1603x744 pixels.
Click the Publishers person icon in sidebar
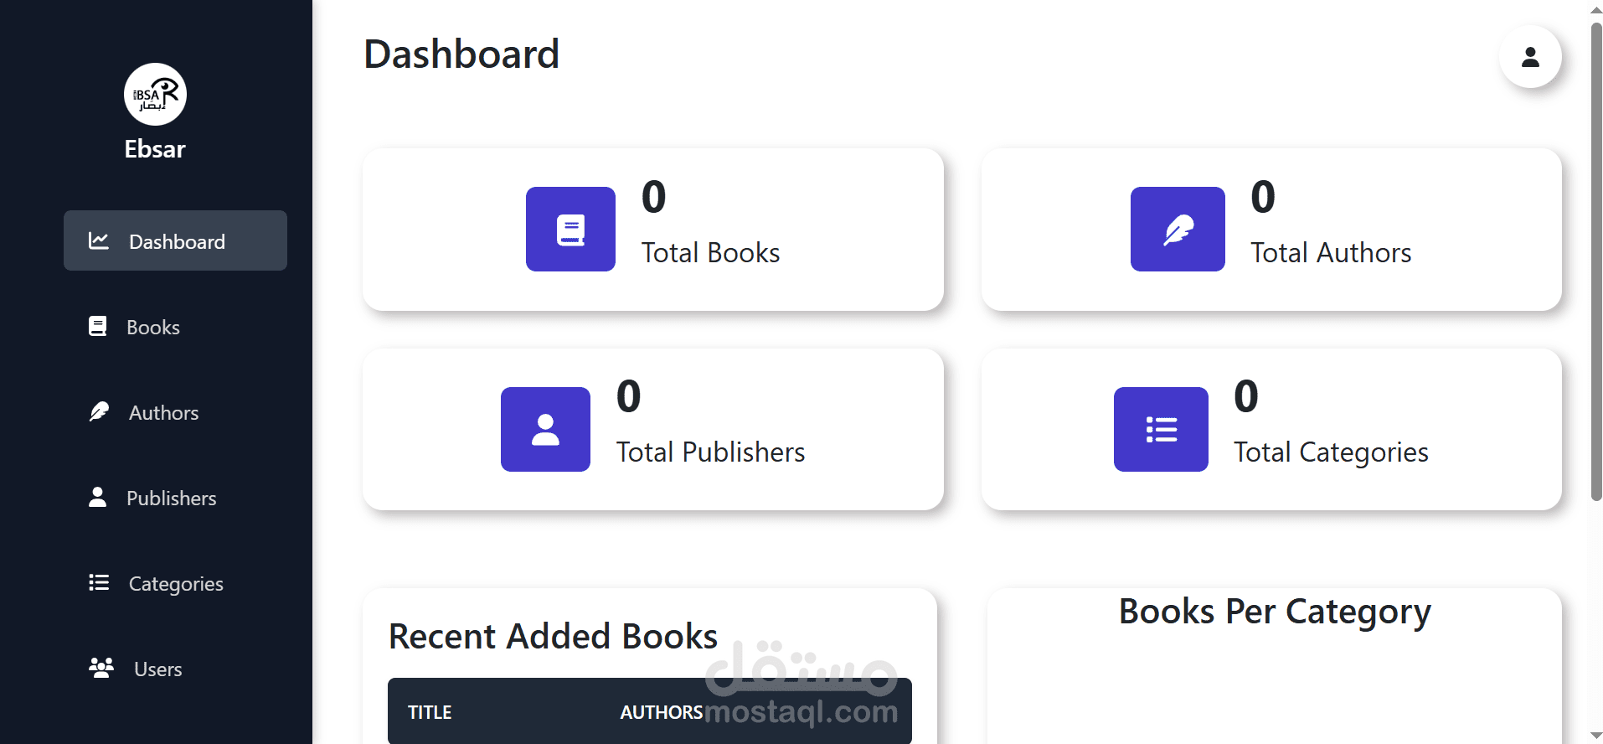click(98, 498)
